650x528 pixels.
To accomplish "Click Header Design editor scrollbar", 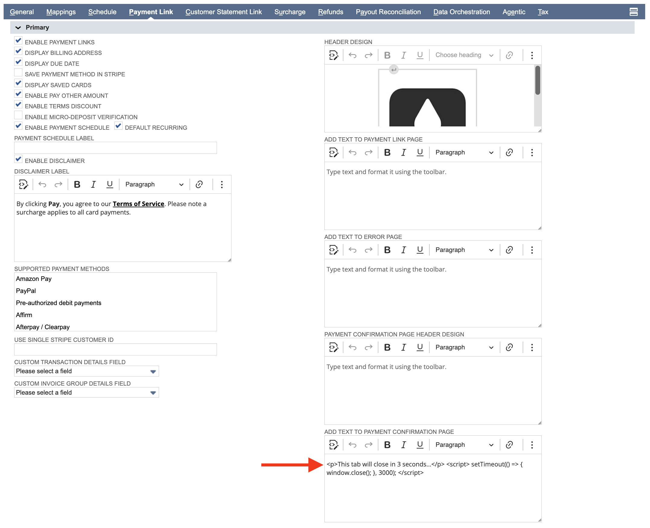I will (x=538, y=80).
